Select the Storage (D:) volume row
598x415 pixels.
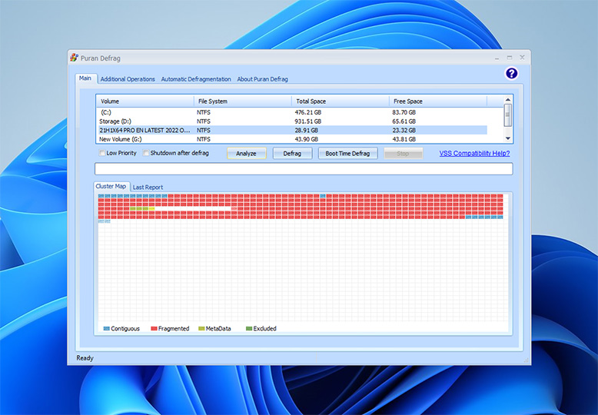(293, 121)
